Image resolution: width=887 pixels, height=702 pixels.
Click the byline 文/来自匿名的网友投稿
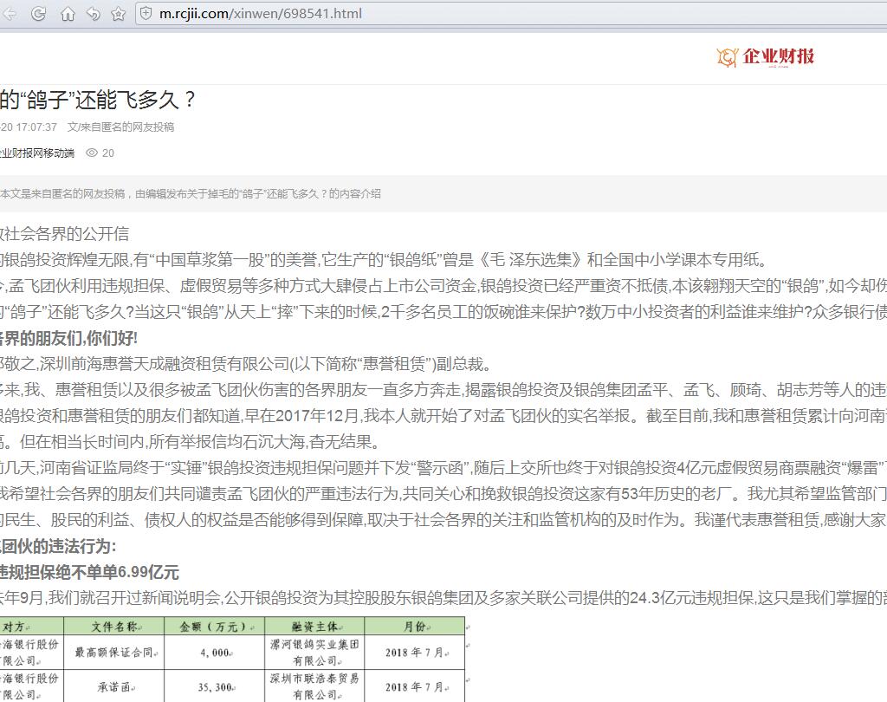[x=121, y=127]
